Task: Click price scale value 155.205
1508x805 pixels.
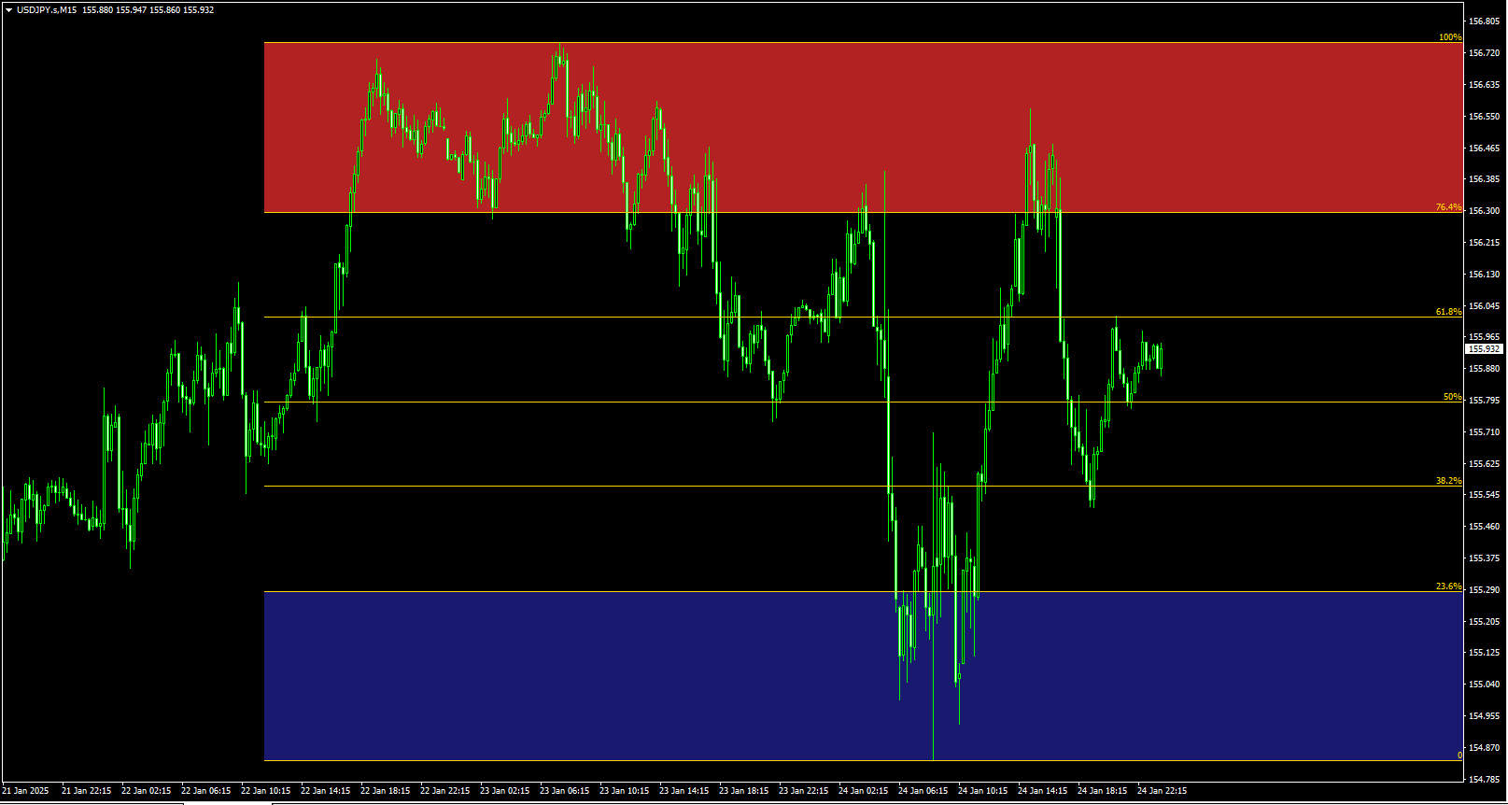Action: pos(1484,622)
